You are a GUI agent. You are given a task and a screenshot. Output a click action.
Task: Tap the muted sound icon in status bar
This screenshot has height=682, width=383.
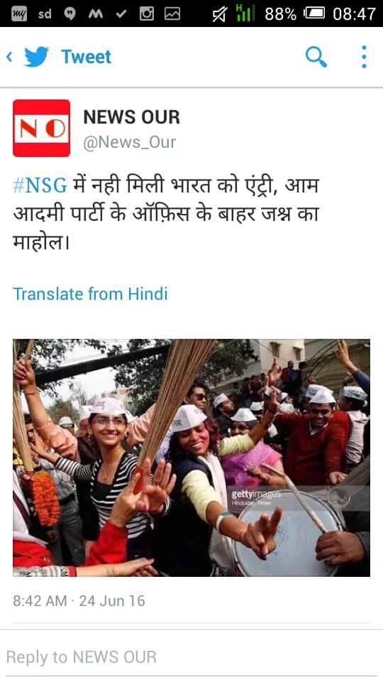[220, 14]
